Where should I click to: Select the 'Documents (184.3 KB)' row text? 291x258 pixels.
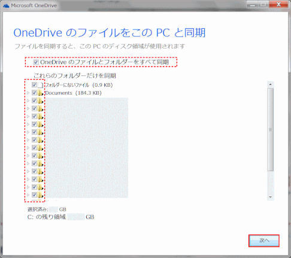pyautogui.click(x=73, y=93)
